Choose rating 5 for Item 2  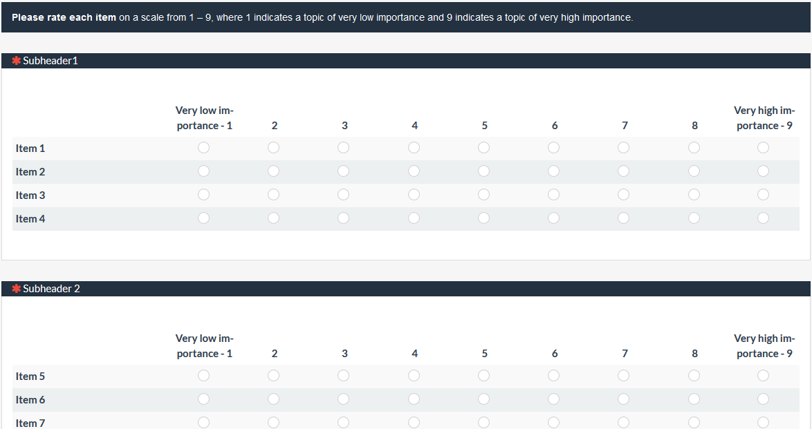[x=483, y=171]
